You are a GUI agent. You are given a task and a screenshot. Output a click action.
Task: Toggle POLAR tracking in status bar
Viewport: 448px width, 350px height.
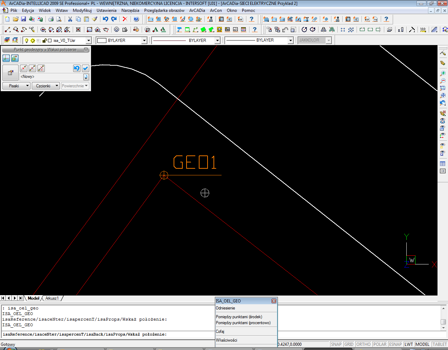click(380, 344)
